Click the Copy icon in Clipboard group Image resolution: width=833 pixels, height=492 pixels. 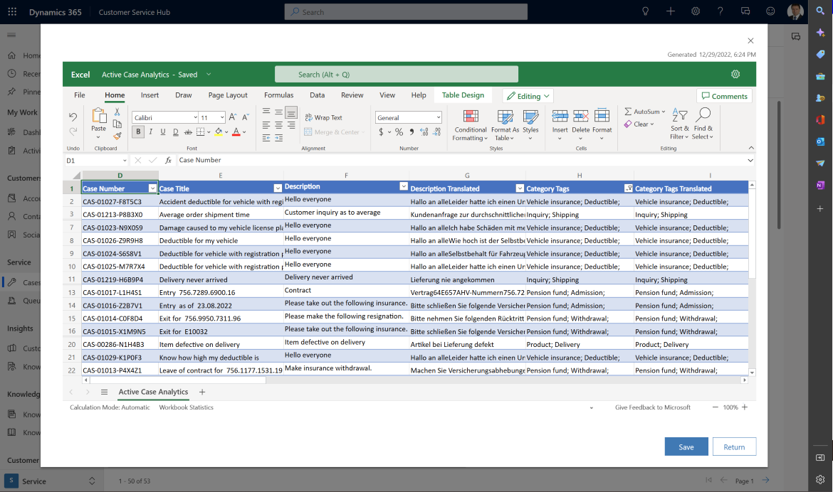(117, 124)
